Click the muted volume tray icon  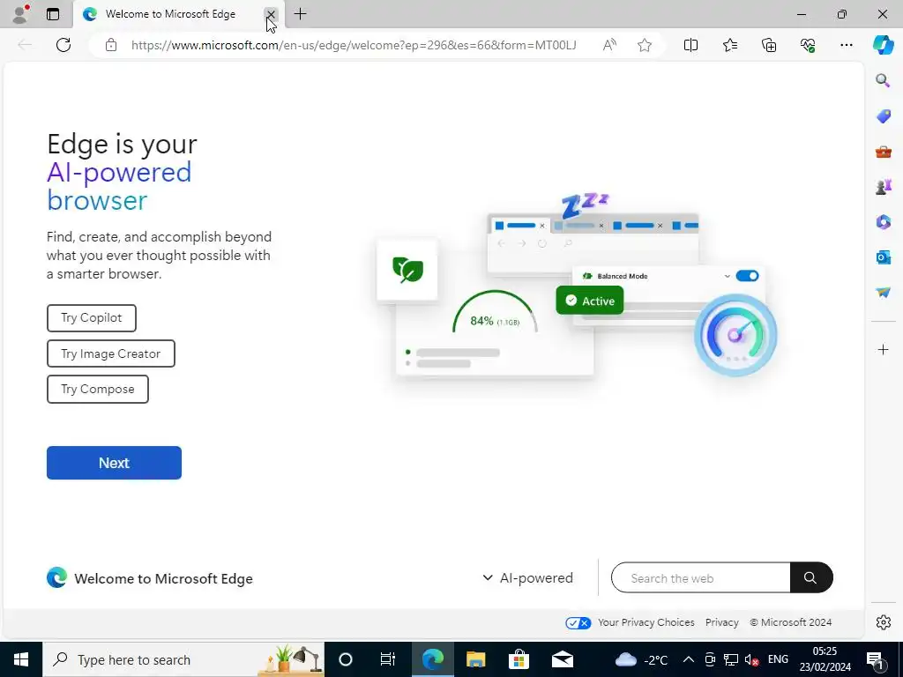coord(751,659)
